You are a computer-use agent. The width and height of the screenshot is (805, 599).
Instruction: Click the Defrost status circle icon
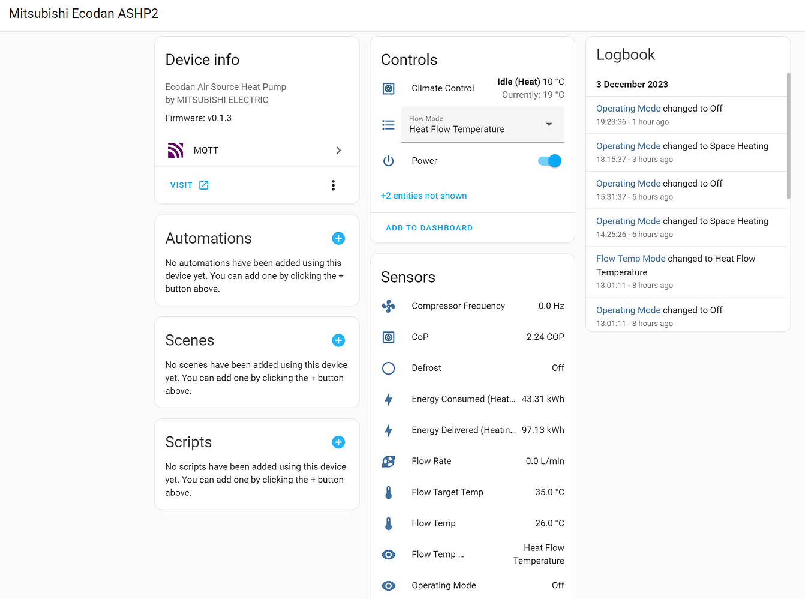click(389, 369)
